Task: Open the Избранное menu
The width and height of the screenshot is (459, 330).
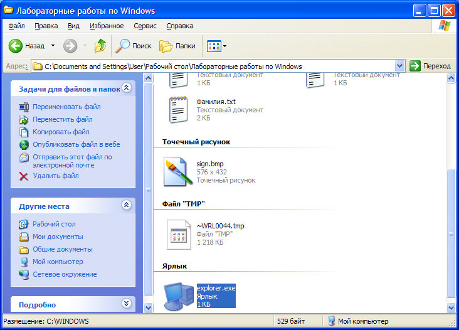Action: 107,26
